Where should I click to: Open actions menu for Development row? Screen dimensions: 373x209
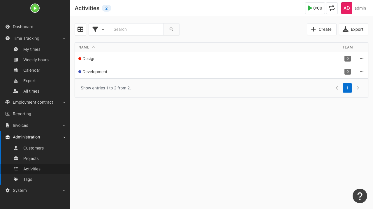point(362,72)
